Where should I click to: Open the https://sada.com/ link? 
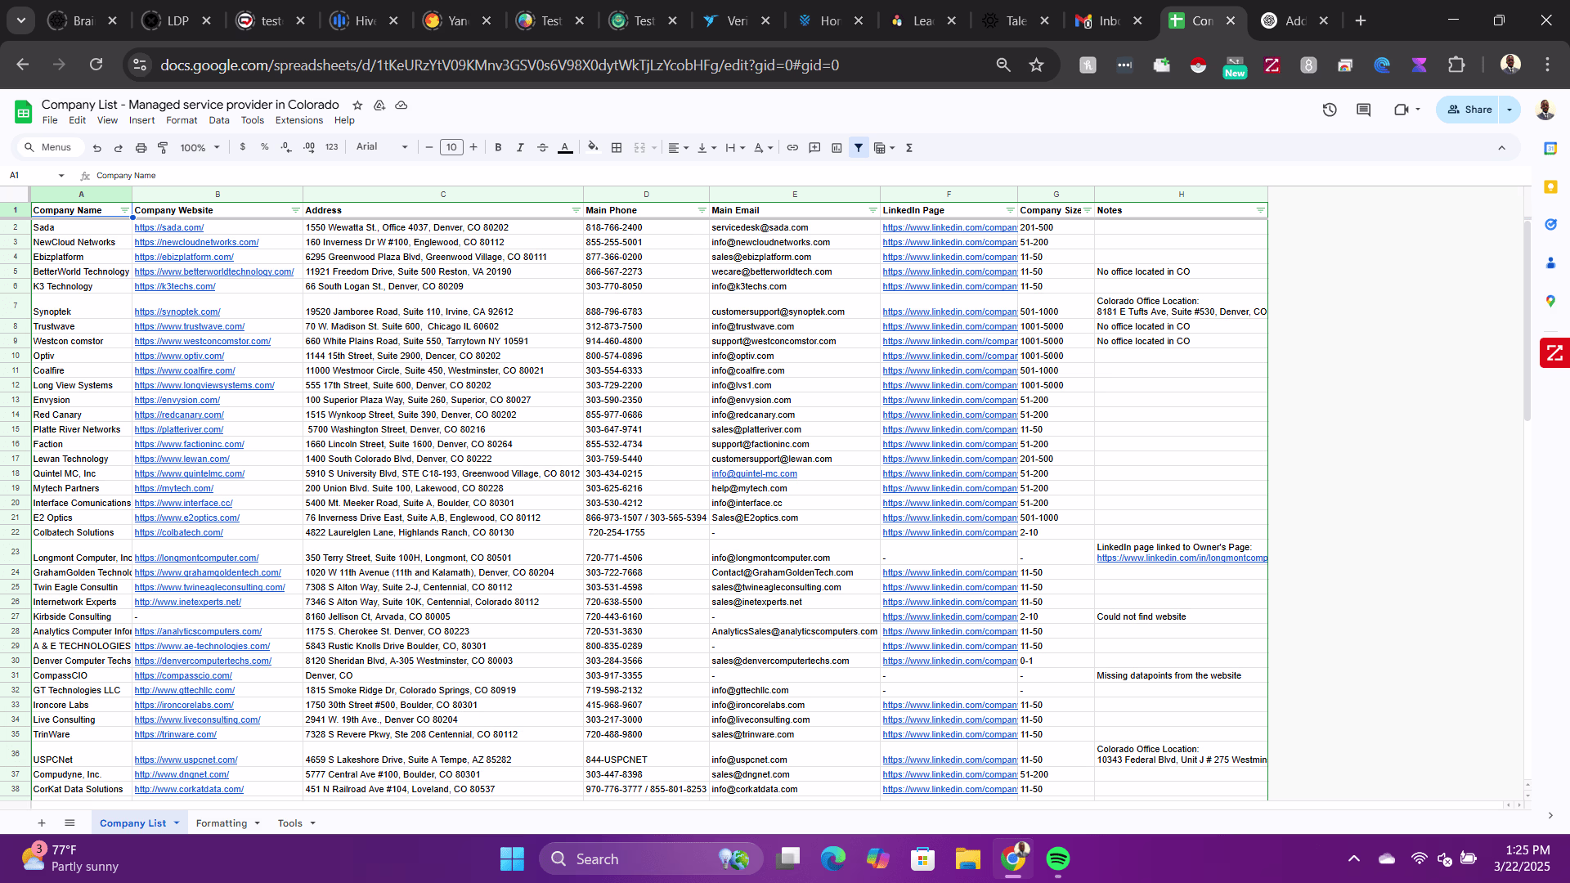point(169,228)
